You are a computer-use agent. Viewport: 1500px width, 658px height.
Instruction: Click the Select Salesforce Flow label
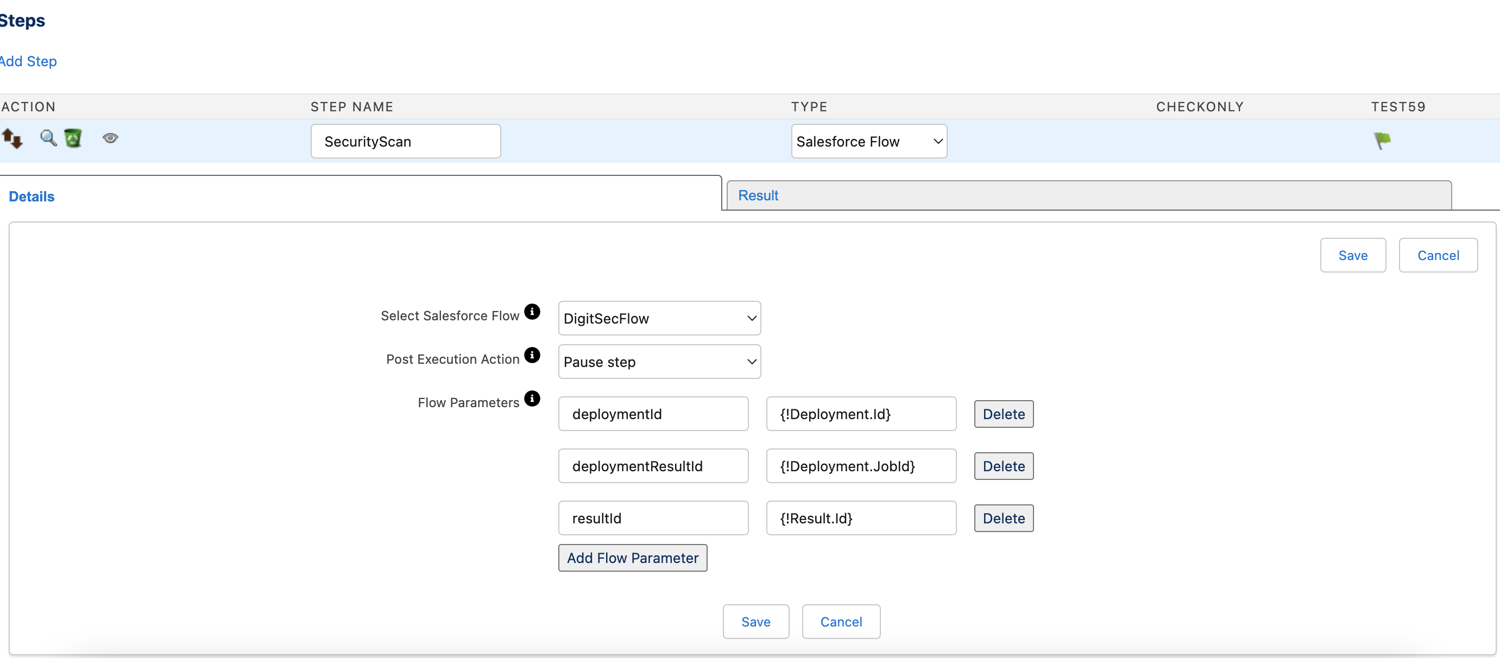(450, 315)
